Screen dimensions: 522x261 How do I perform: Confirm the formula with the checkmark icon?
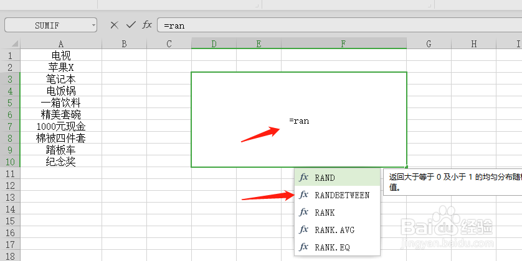click(x=131, y=25)
